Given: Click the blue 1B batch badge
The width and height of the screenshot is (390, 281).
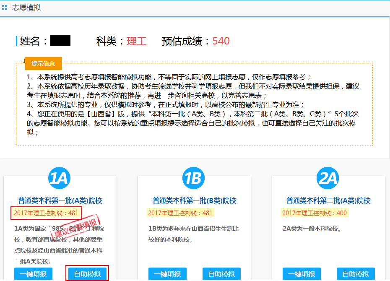Looking at the screenshot, I should pos(194,179).
